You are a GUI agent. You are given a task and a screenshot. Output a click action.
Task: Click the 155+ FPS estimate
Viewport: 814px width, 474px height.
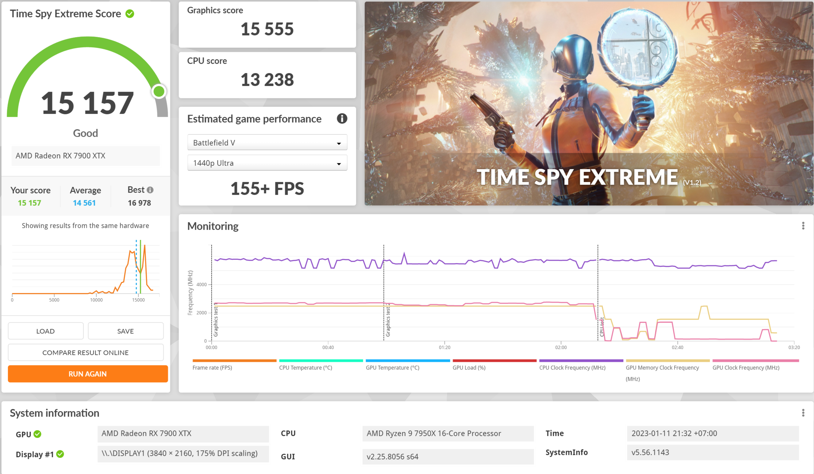(x=267, y=189)
